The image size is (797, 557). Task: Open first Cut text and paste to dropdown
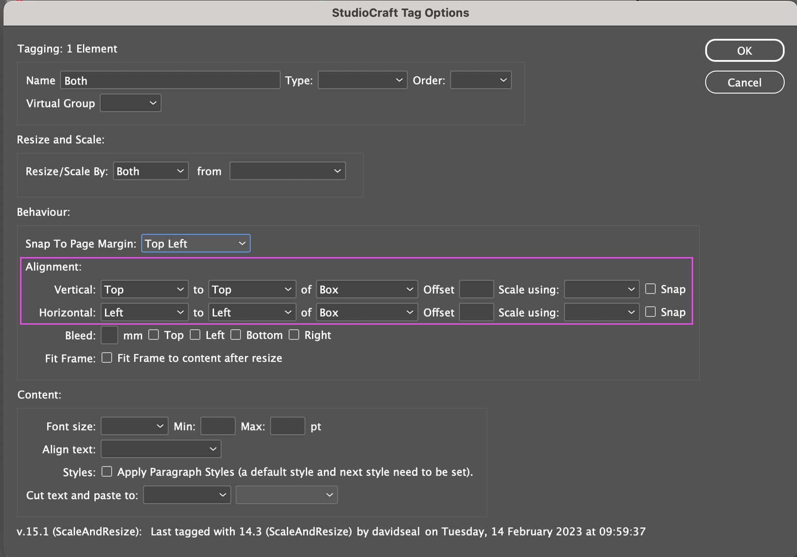[x=187, y=495]
